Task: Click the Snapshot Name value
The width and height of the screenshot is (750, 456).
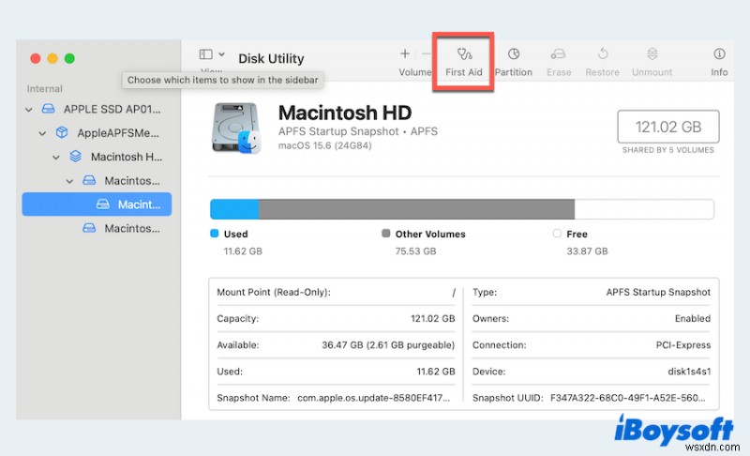Action: [373, 398]
